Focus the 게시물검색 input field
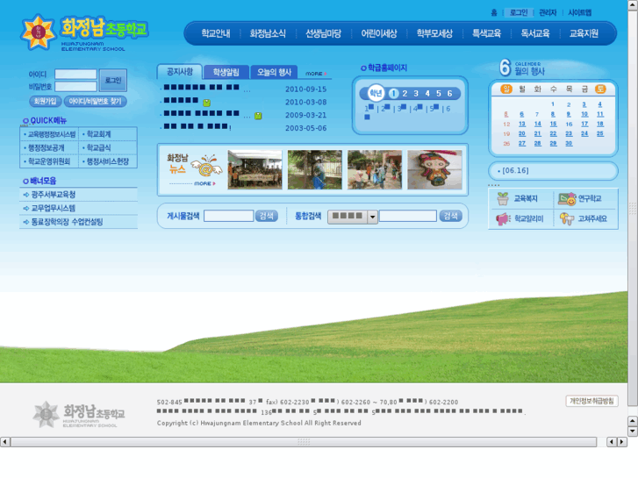638x478 pixels. click(229, 216)
